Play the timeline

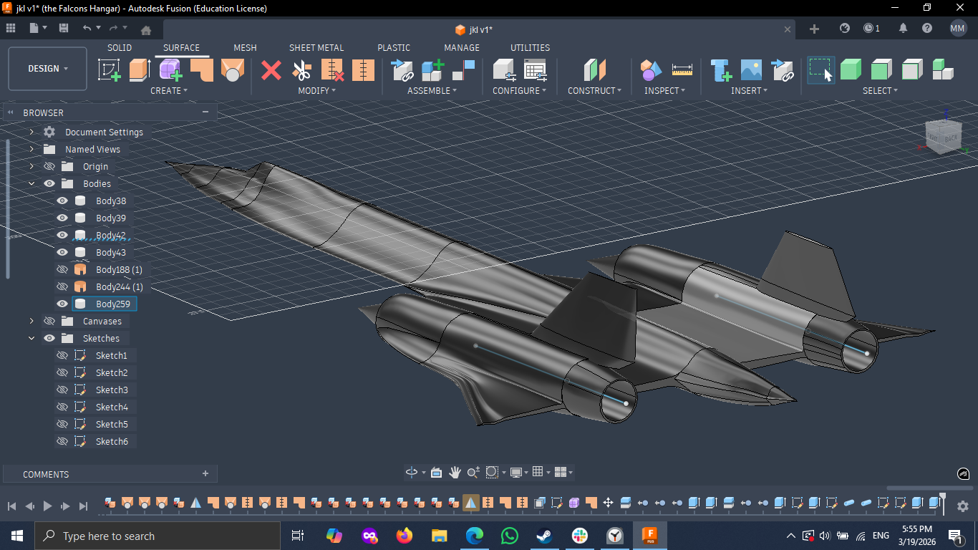click(47, 506)
